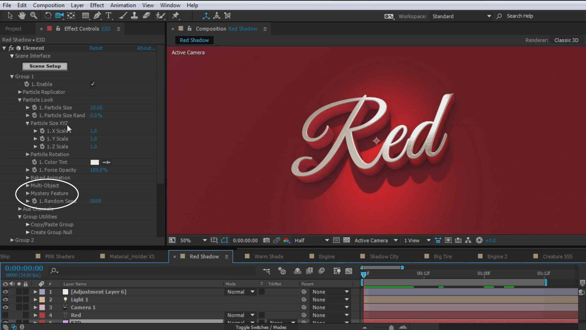Switch to the Warm Shade tab
Screen dimensions: 586x330
(269, 257)
